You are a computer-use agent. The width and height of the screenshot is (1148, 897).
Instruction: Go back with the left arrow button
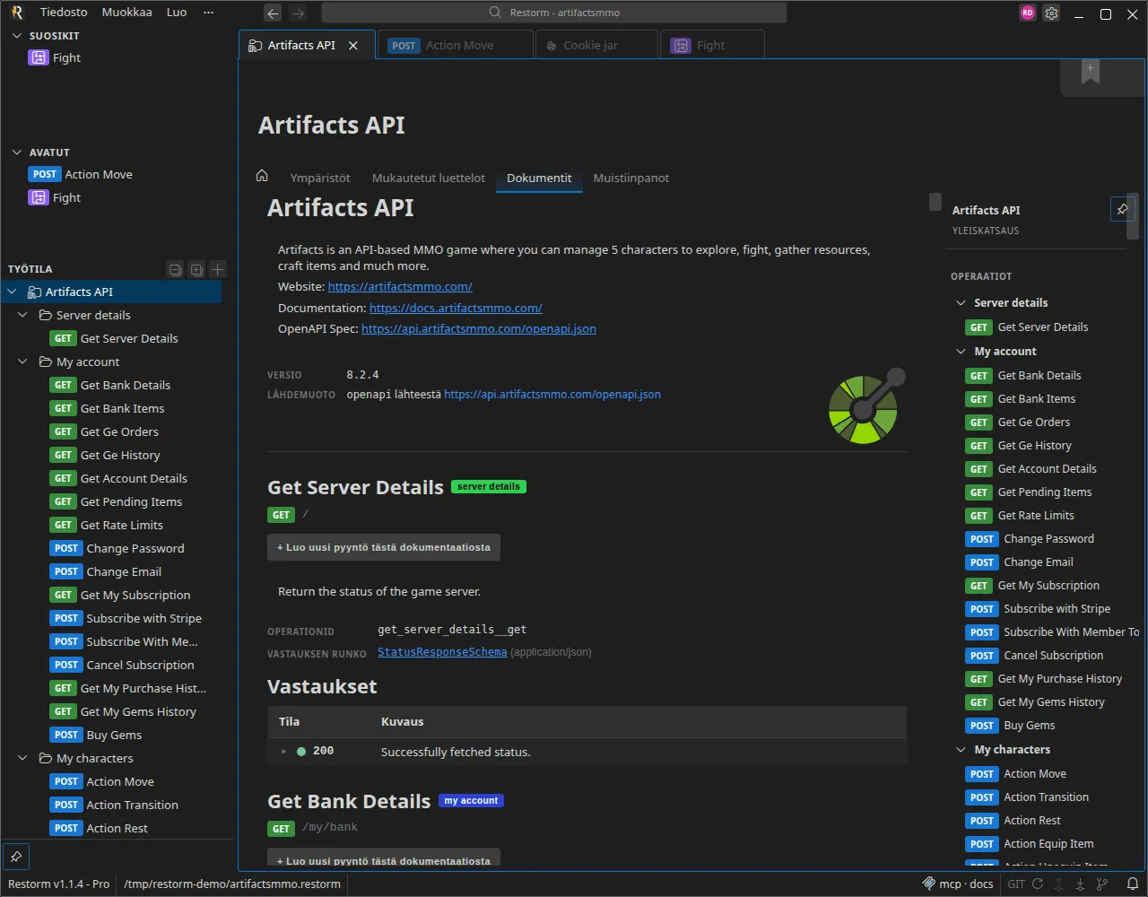273,13
